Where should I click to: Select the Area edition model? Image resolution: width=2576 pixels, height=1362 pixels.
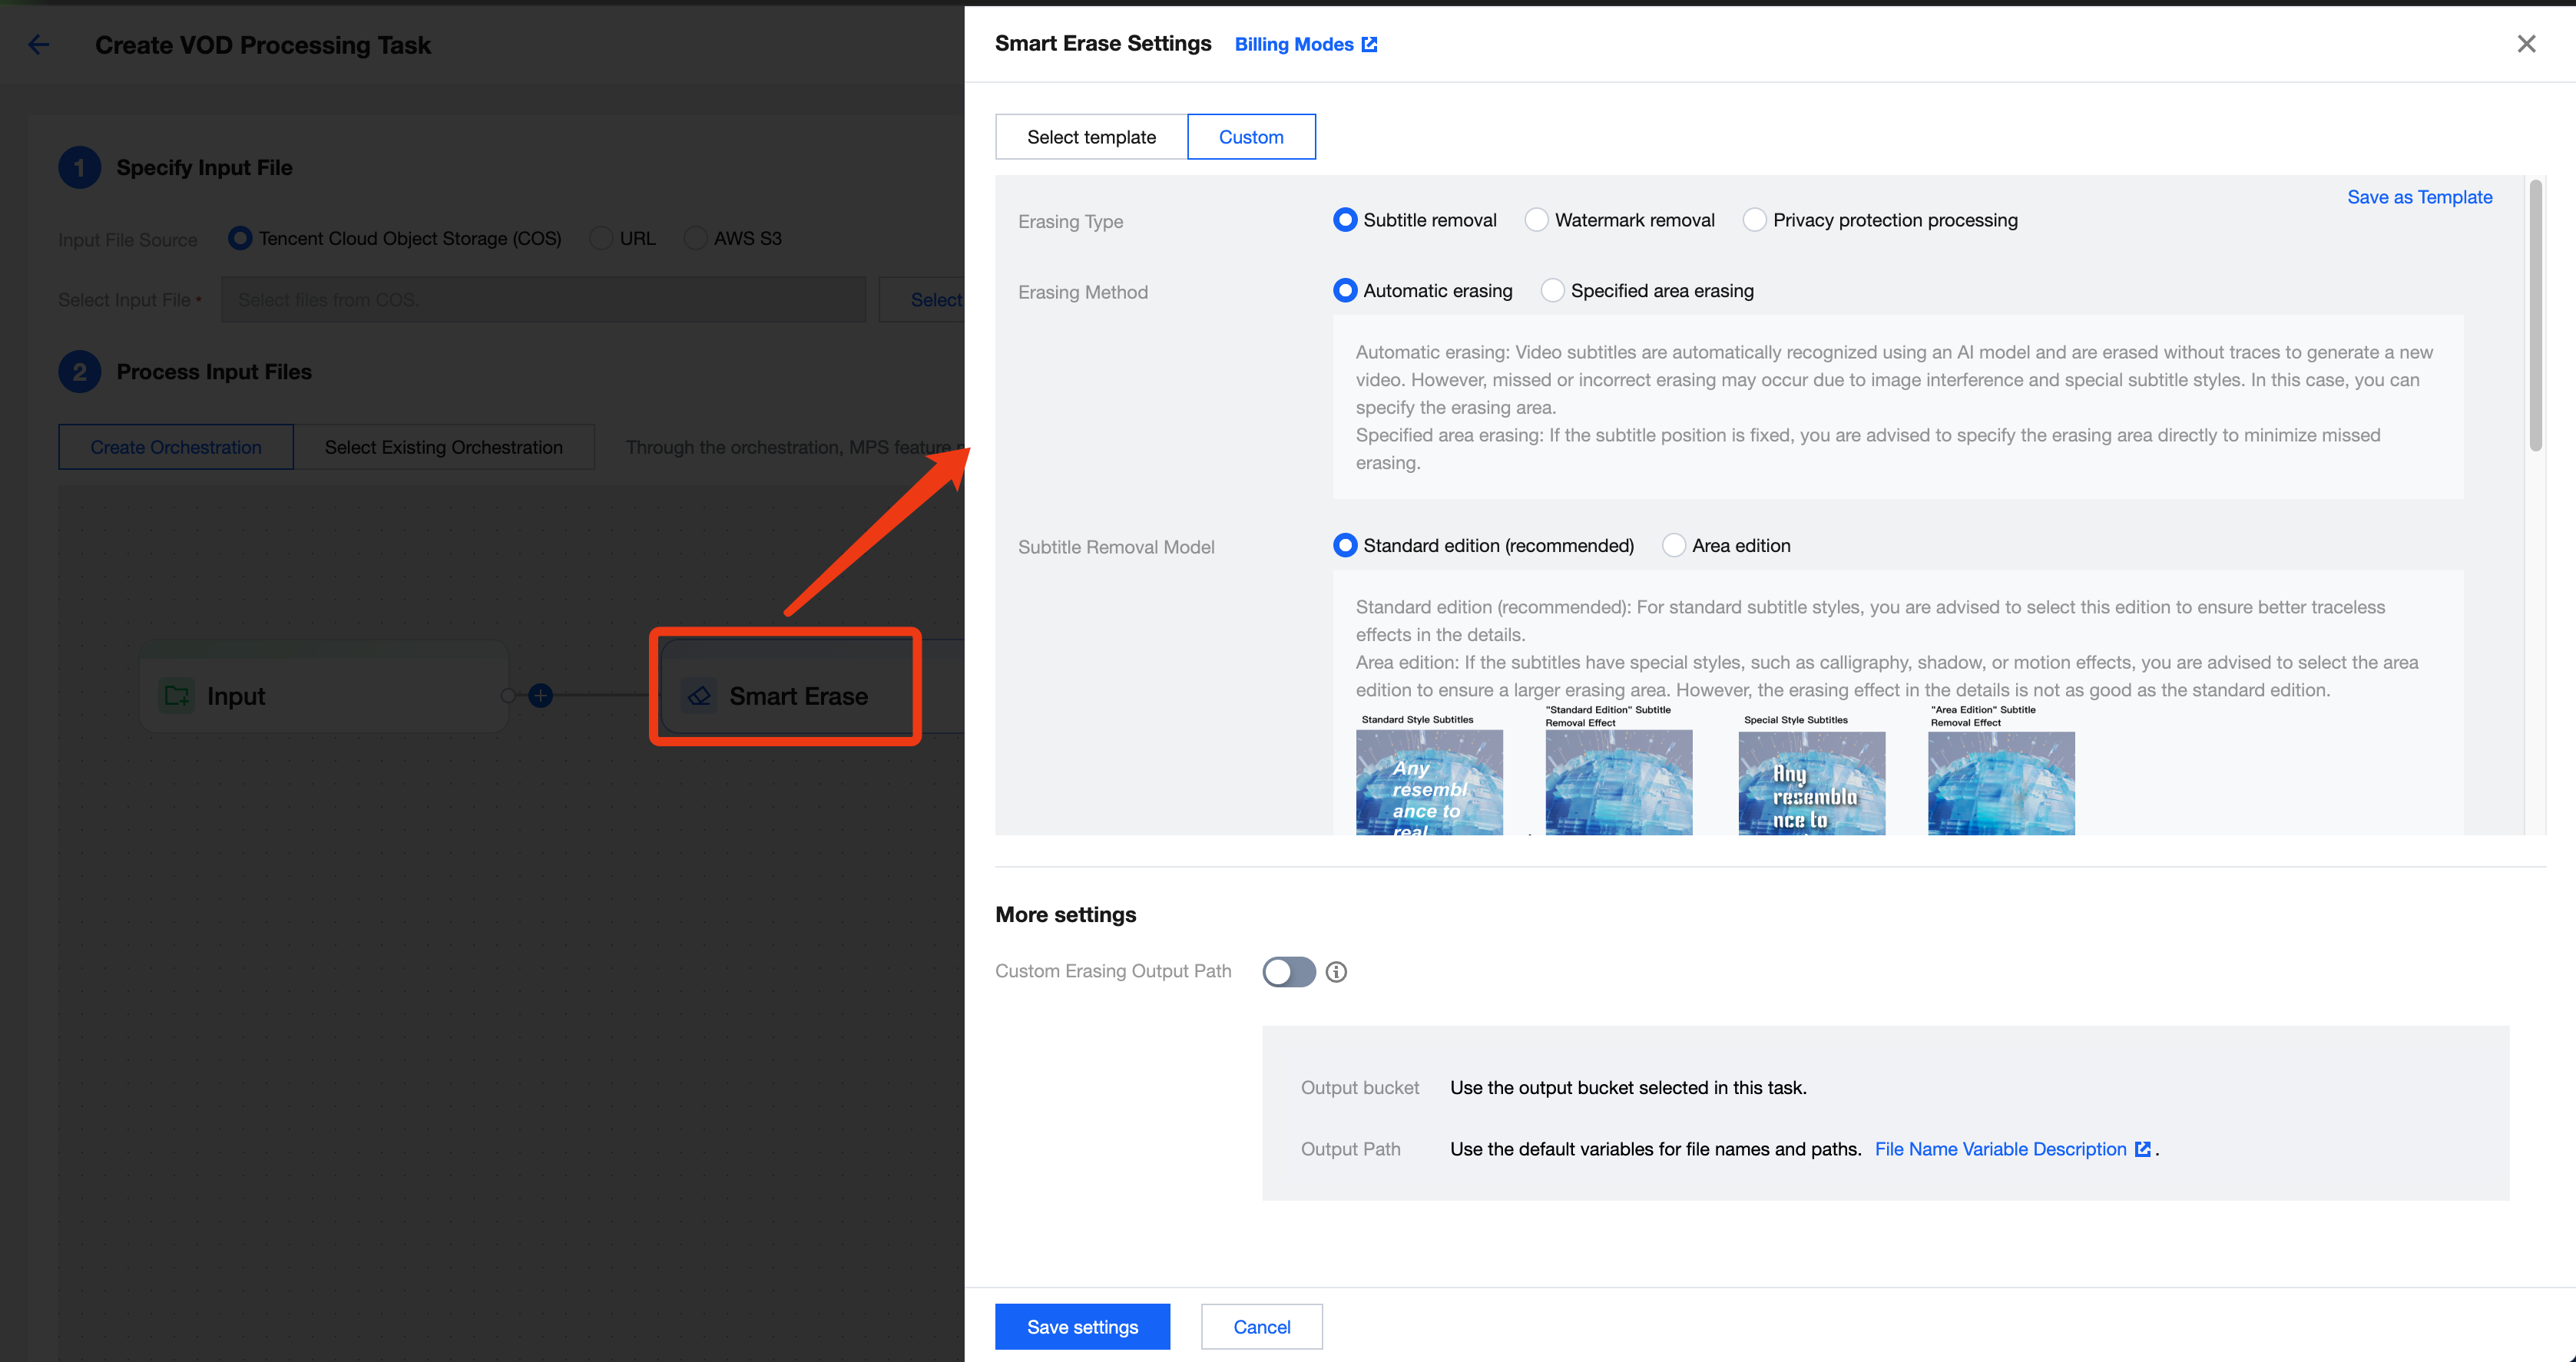tap(1674, 546)
